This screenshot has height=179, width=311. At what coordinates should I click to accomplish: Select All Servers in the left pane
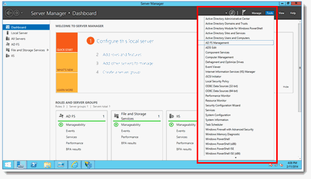(18, 39)
